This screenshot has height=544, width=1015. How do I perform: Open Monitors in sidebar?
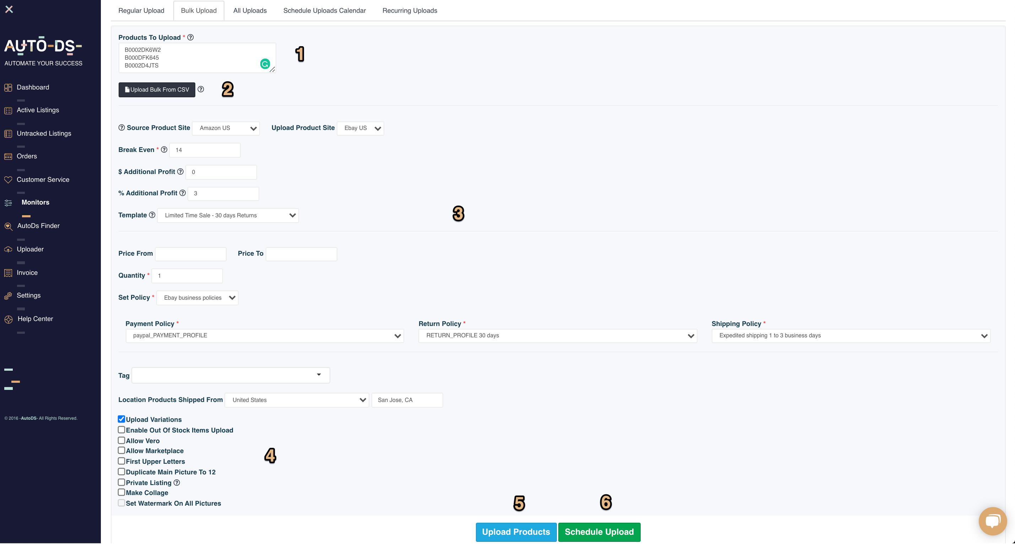click(36, 202)
